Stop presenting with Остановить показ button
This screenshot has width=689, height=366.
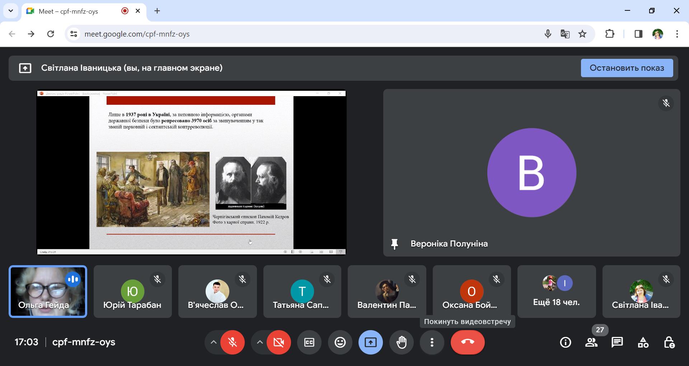pyautogui.click(x=627, y=68)
